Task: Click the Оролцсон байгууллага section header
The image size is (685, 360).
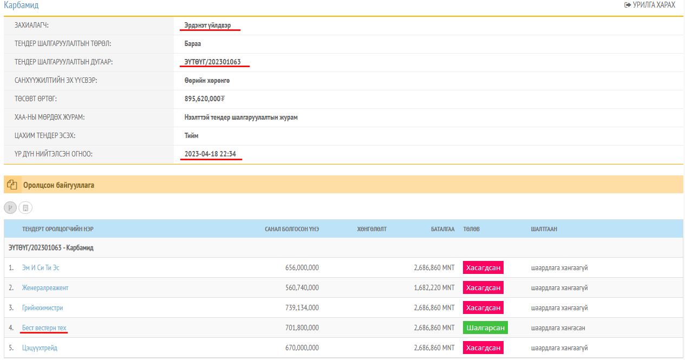Action: (x=58, y=185)
